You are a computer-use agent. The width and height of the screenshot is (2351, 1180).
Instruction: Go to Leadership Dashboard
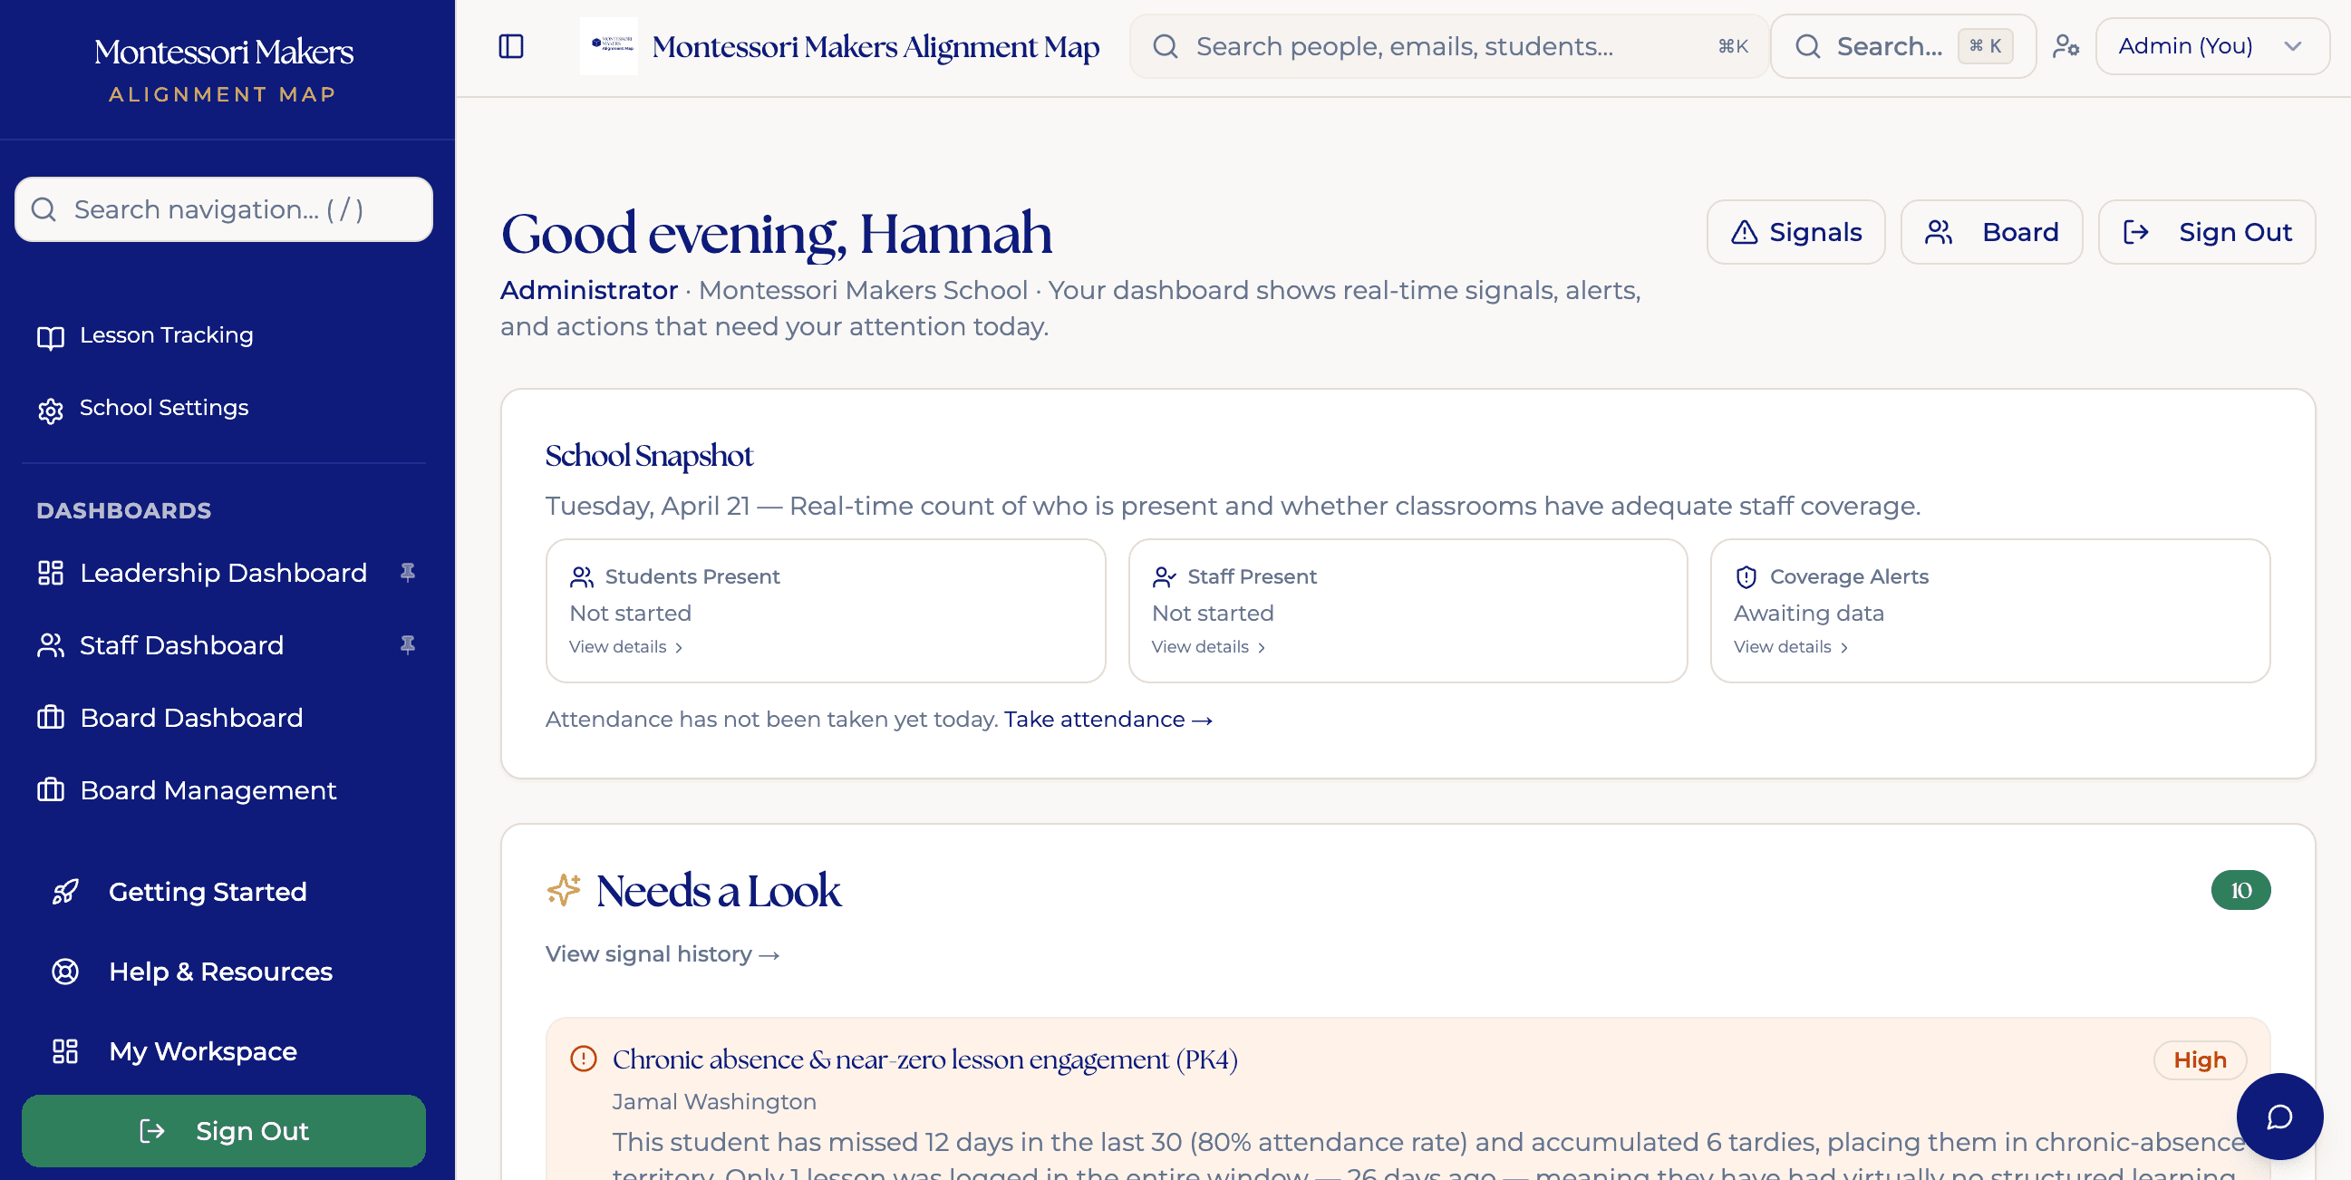[224, 572]
